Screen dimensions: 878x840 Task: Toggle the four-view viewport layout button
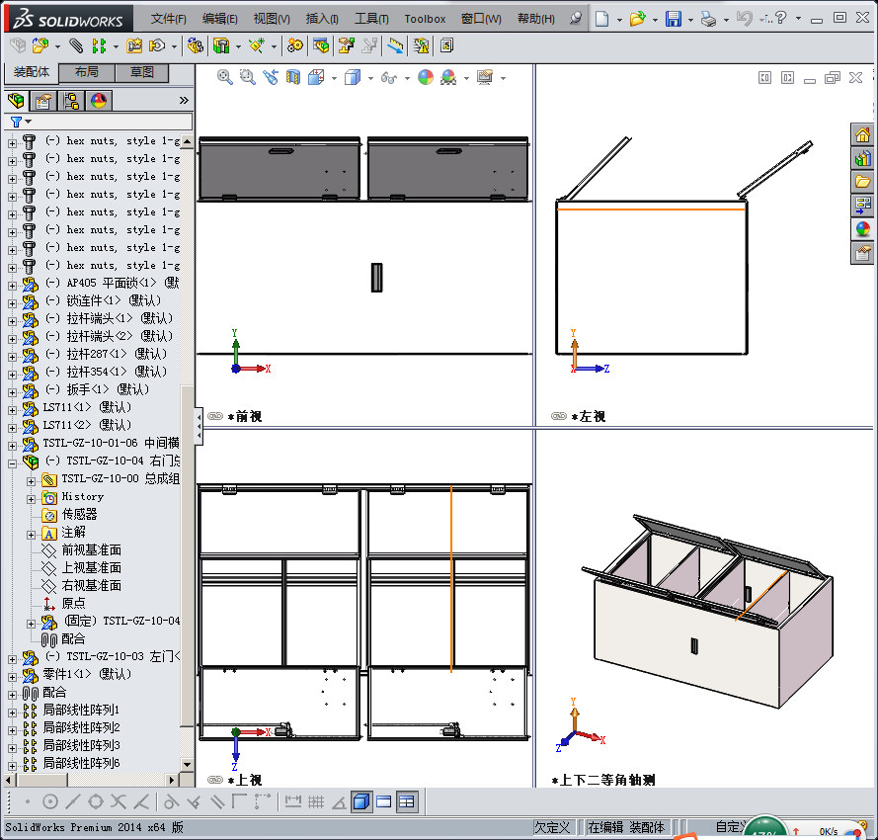coord(407,801)
